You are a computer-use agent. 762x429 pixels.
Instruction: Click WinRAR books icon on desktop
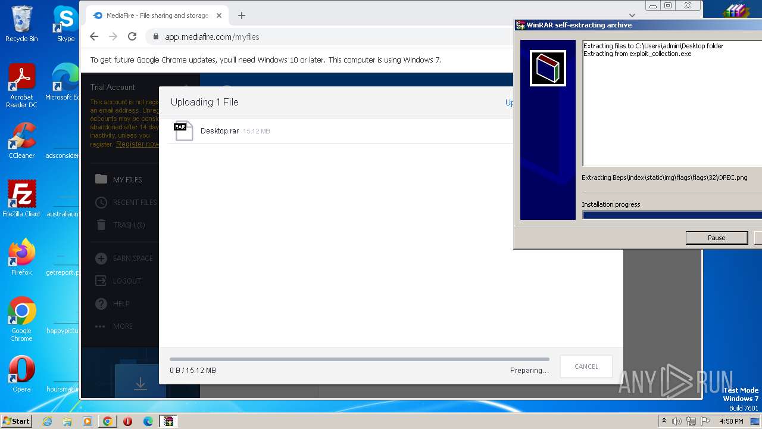pyautogui.click(x=736, y=12)
